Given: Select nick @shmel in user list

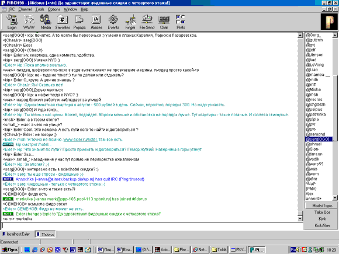Looking at the screenshot, I should click(x=313, y=144).
